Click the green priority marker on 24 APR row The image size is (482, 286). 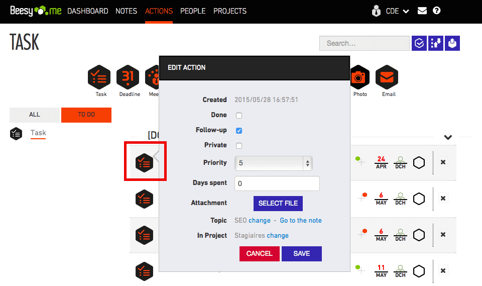click(358, 159)
